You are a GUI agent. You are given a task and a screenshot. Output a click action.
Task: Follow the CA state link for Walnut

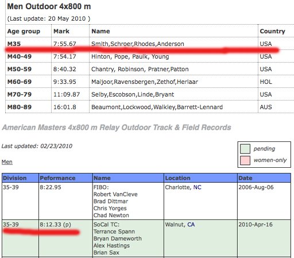(191, 224)
